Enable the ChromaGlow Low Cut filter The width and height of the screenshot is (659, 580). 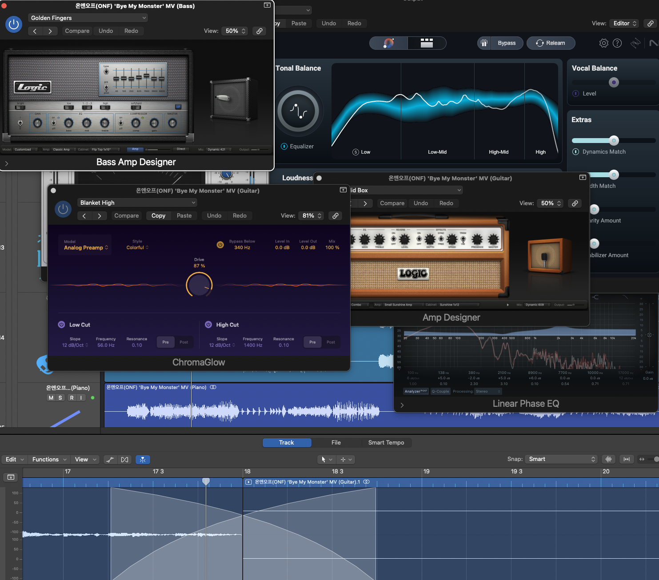click(61, 325)
